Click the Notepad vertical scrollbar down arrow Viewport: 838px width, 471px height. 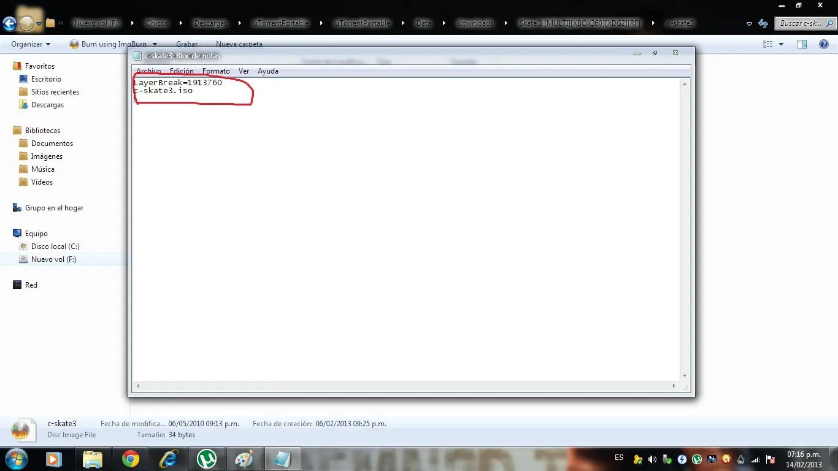pyautogui.click(x=685, y=376)
